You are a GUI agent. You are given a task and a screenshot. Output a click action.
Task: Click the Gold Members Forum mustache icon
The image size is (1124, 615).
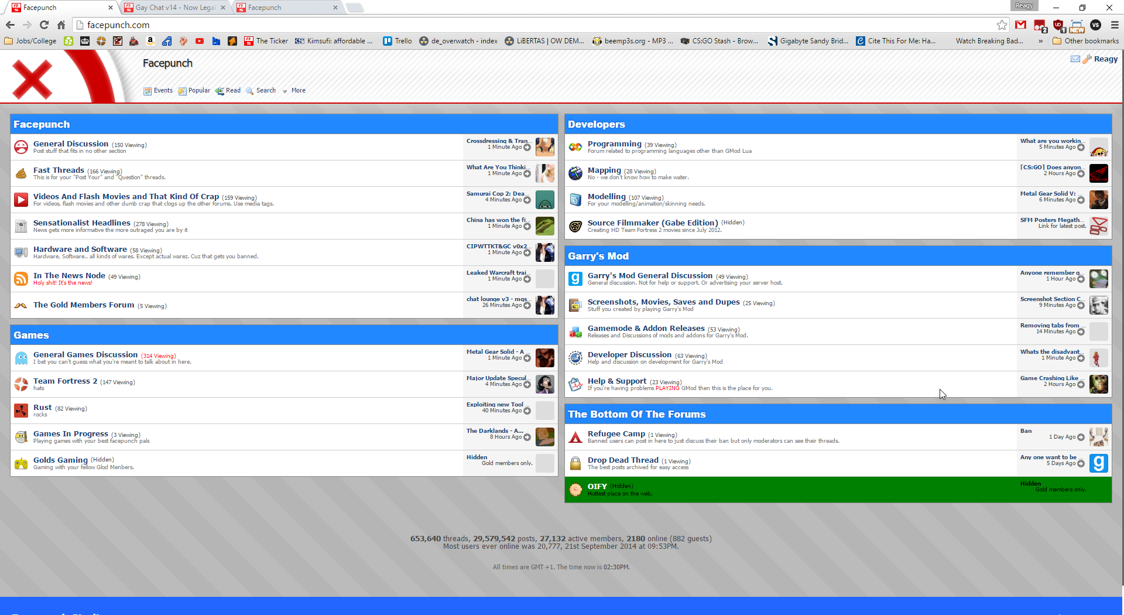coord(21,305)
